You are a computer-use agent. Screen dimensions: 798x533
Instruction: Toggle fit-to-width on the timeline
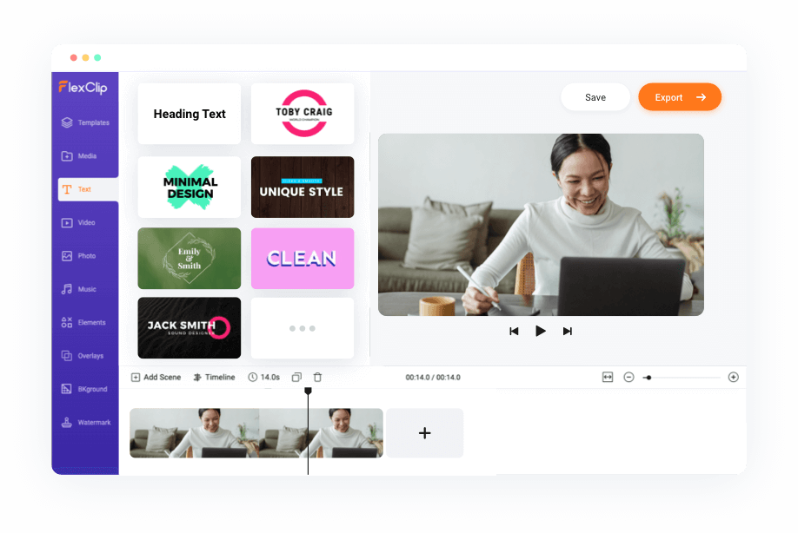[x=607, y=377]
